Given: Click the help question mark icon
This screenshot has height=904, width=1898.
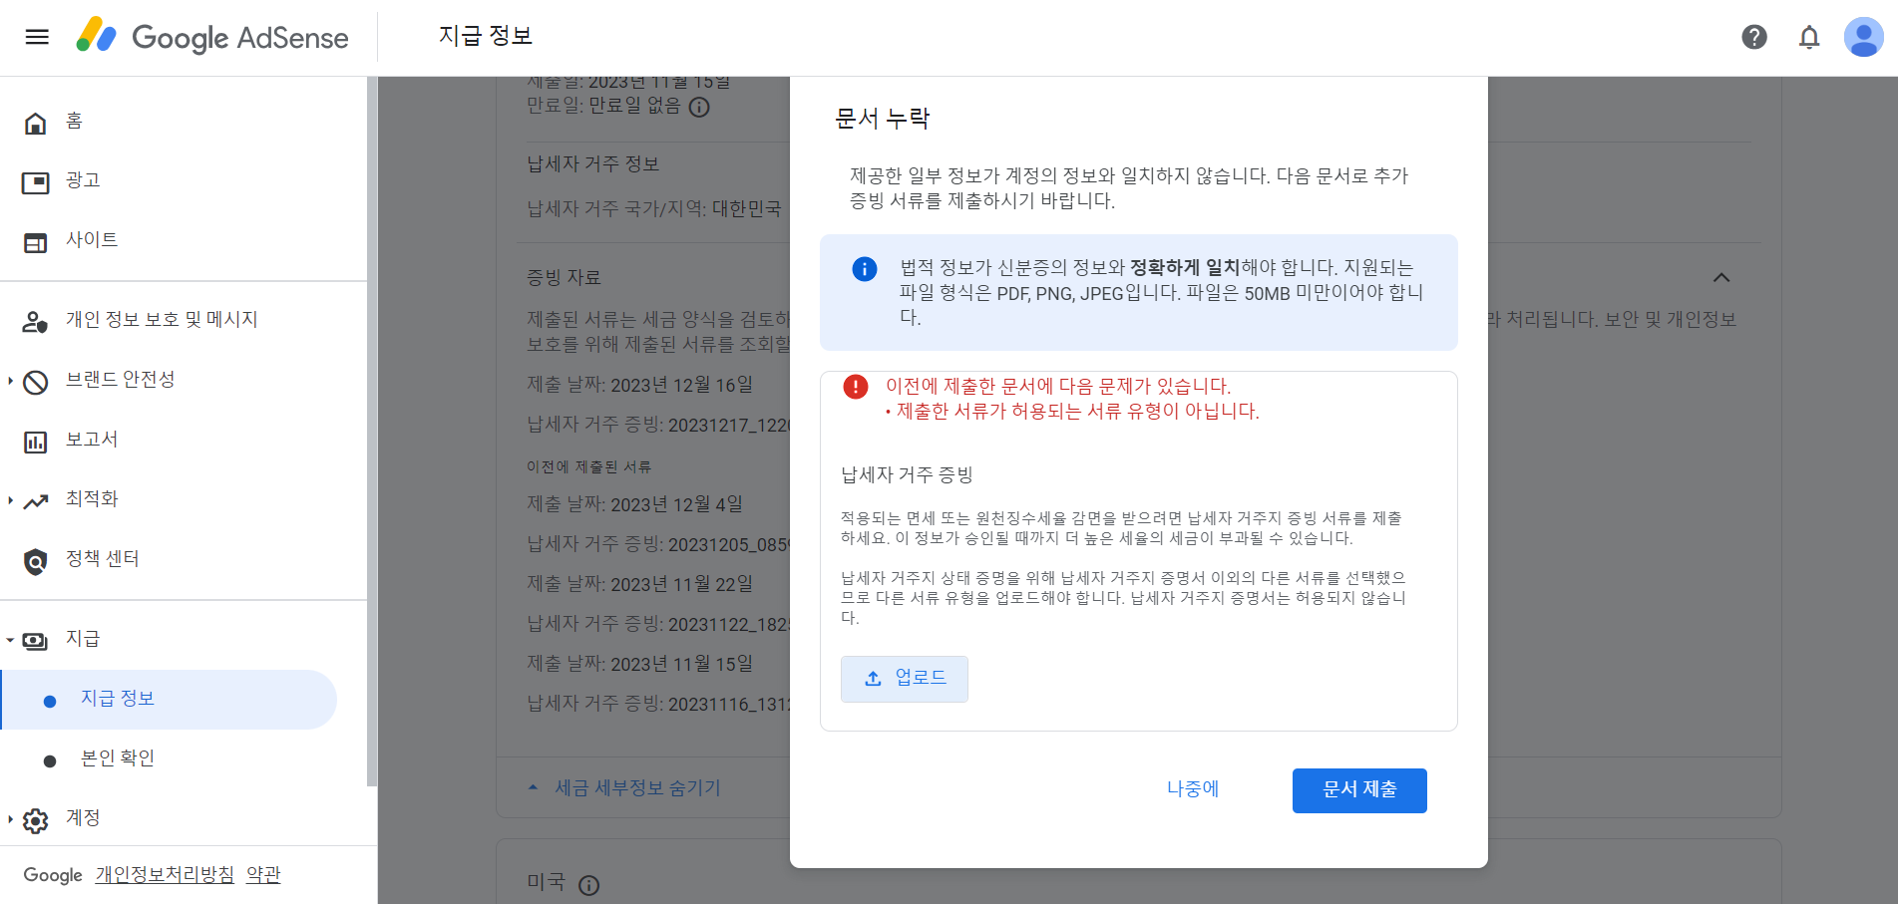Looking at the screenshot, I should tap(1753, 37).
